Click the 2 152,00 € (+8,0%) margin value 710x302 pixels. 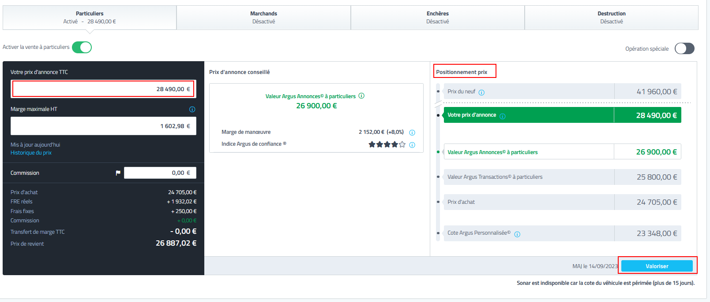pos(381,132)
